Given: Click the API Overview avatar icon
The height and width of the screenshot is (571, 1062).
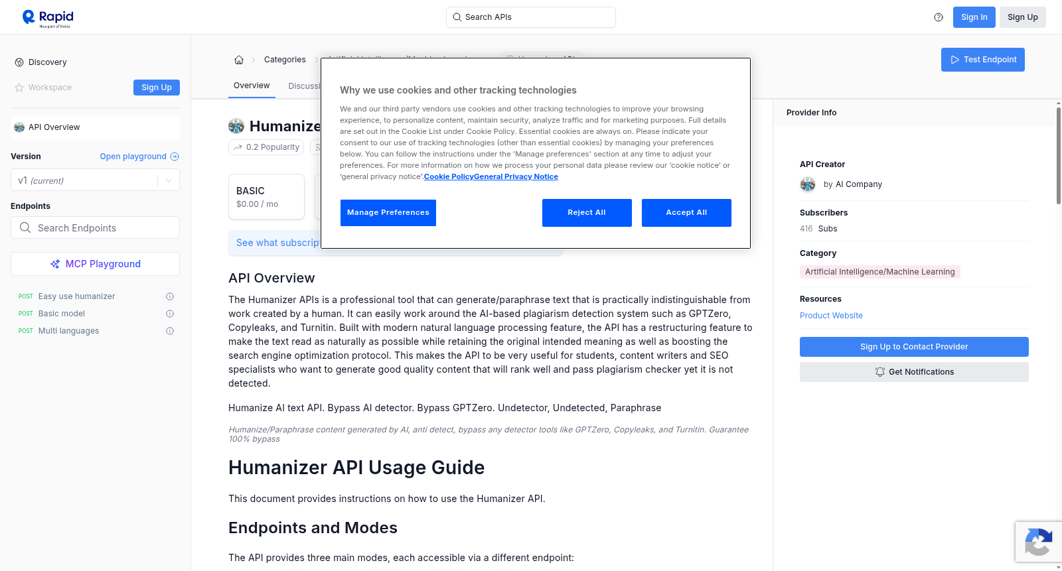Looking at the screenshot, I should [x=19, y=127].
